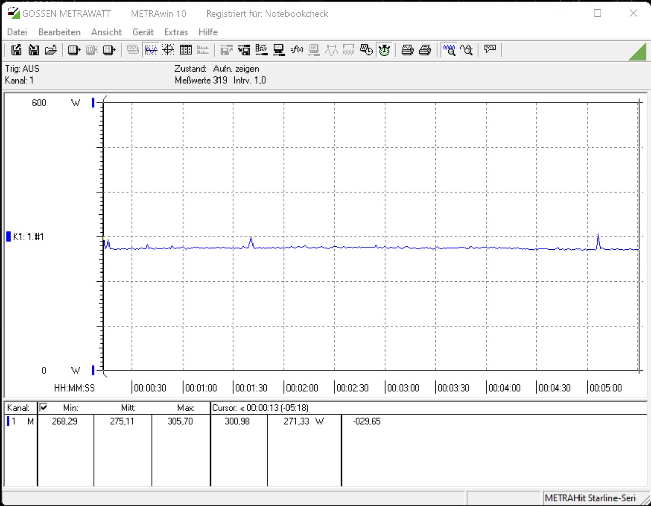This screenshot has width=651, height=506.
Task: Click the cursor value 271,33 W
Action: pyautogui.click(x=304, y=421)
